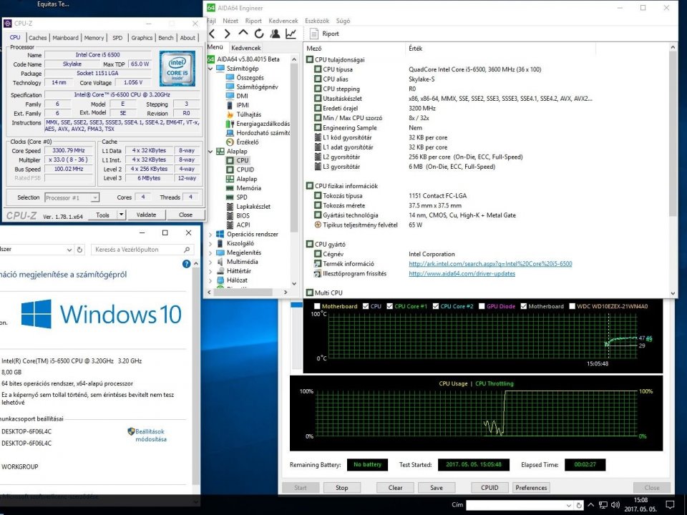Expand Operációs rendszer tree node

[210, 235]
